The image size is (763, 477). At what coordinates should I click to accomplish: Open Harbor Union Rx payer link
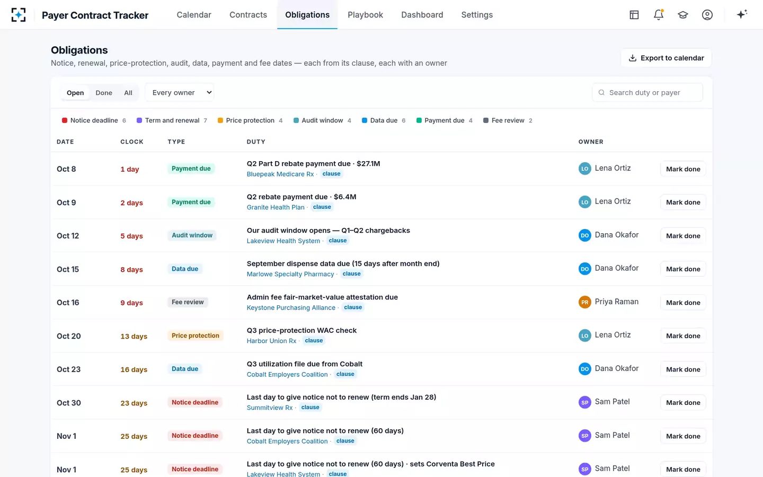point(271,341)
